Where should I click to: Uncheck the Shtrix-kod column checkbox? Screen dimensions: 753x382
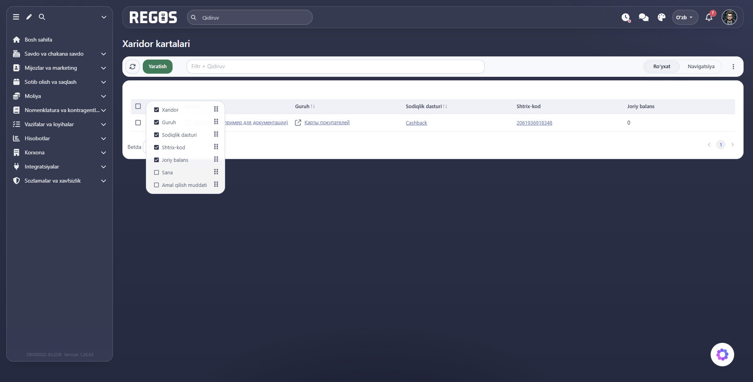156,147
